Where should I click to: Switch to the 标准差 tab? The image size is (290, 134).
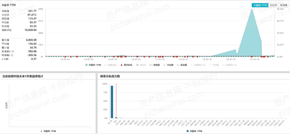283,5
